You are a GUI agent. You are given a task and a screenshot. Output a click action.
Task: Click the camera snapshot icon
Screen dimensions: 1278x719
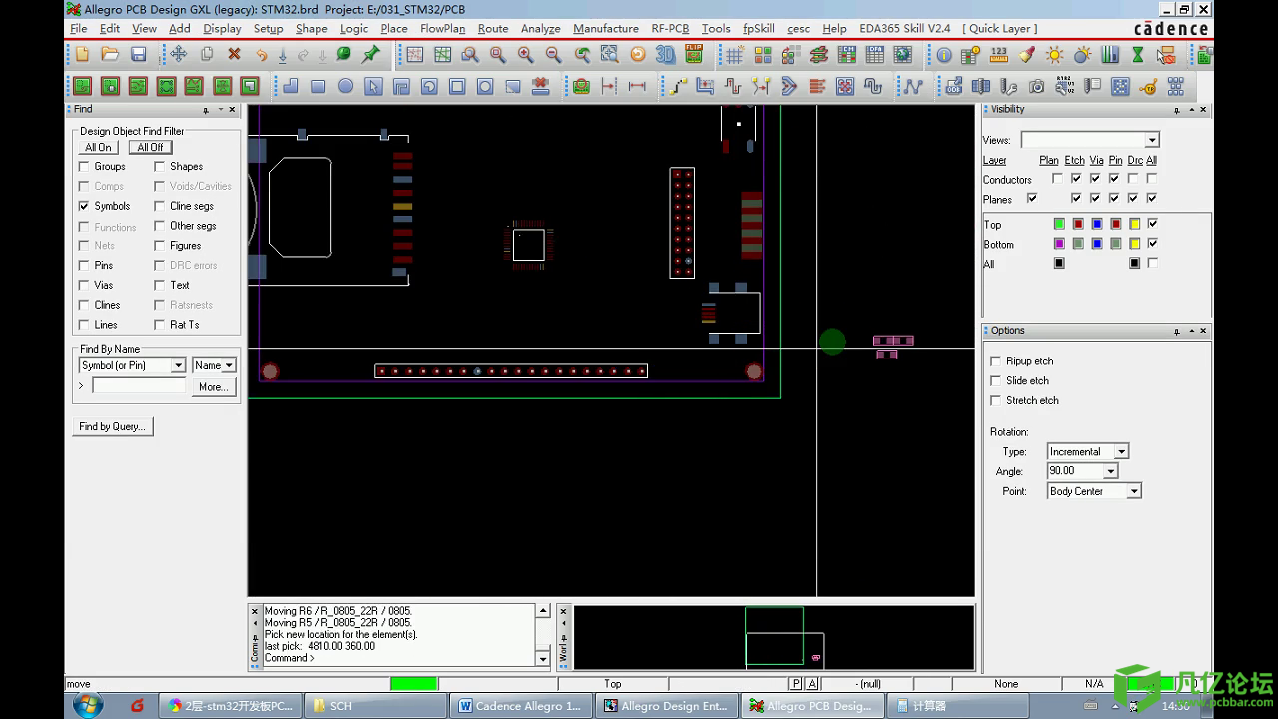(1037, 87)
